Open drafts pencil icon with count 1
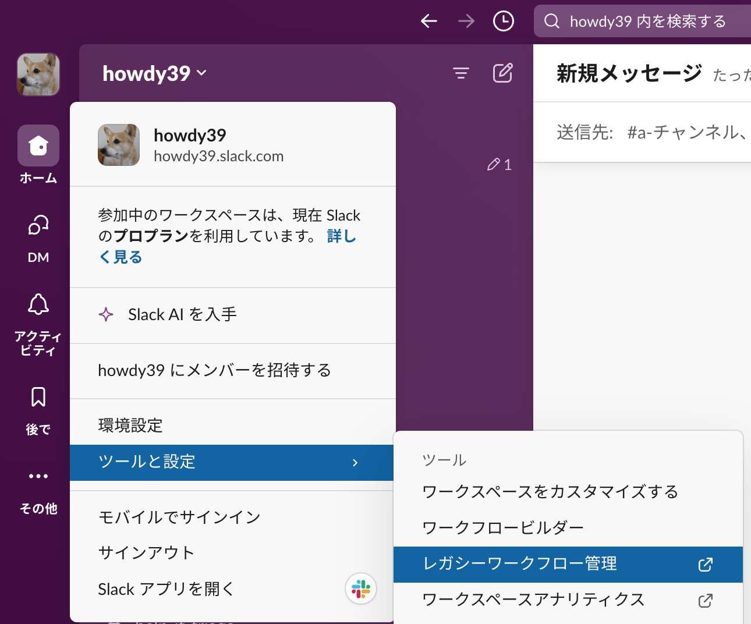The height and width of the screenshot is (624, 751). click(499, 165)
